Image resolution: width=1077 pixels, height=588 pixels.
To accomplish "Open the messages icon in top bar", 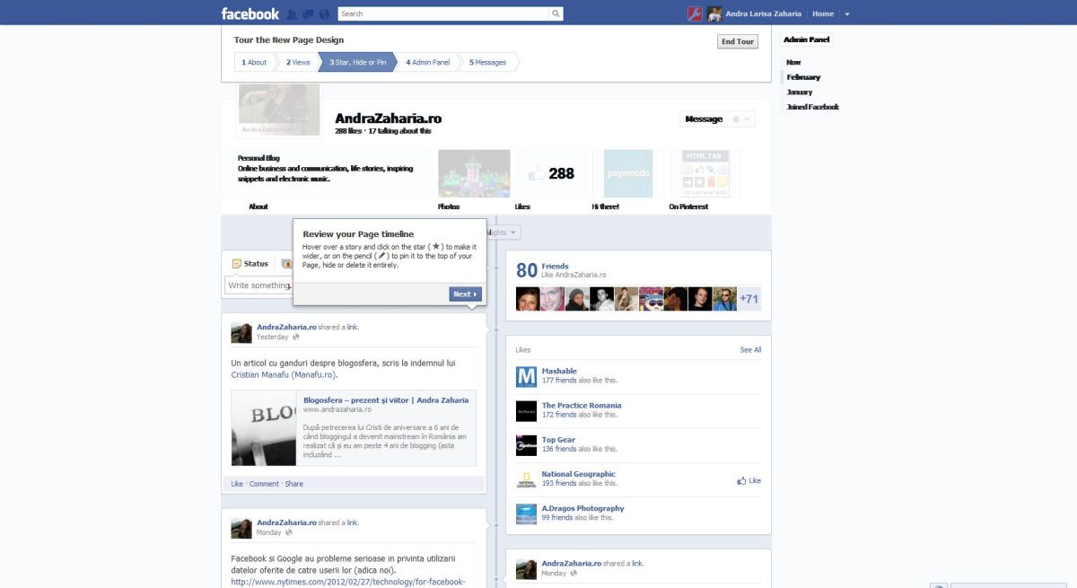I will click(x=308, y=14).
